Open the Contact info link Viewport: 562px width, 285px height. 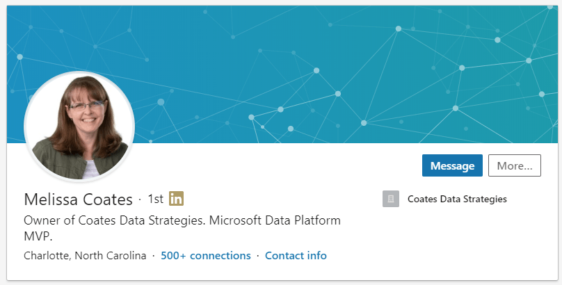[296, 255]
